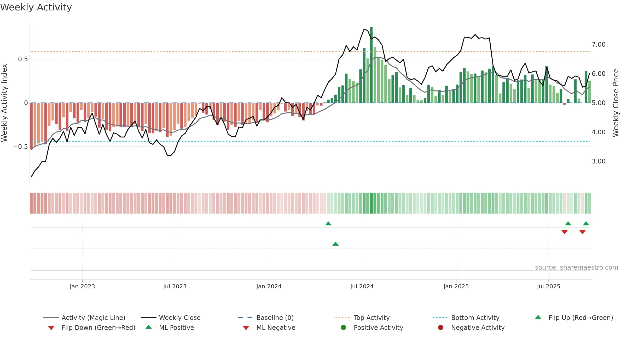This screenshot has width=627, height=352.
Task: Click the Baseline (0) legend entry
Action: click(266, 318)
